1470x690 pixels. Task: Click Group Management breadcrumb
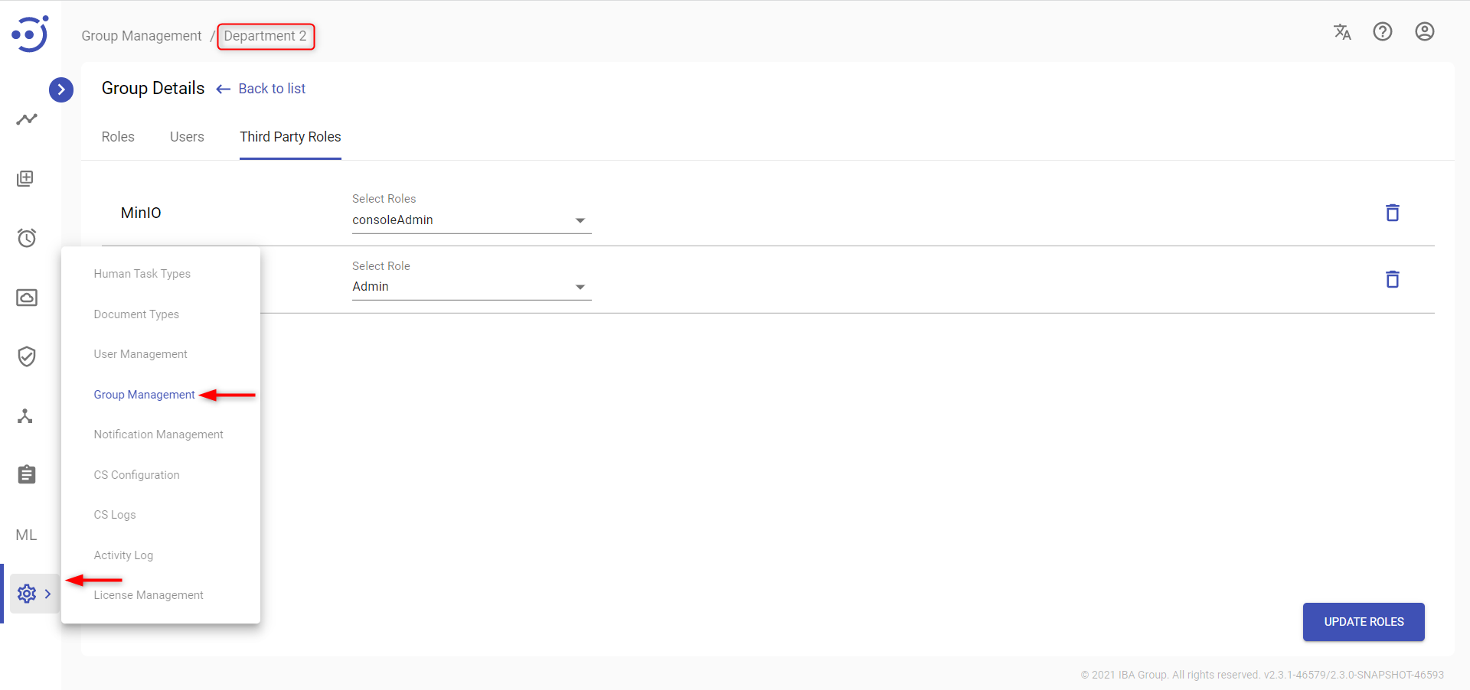point(142,36)
